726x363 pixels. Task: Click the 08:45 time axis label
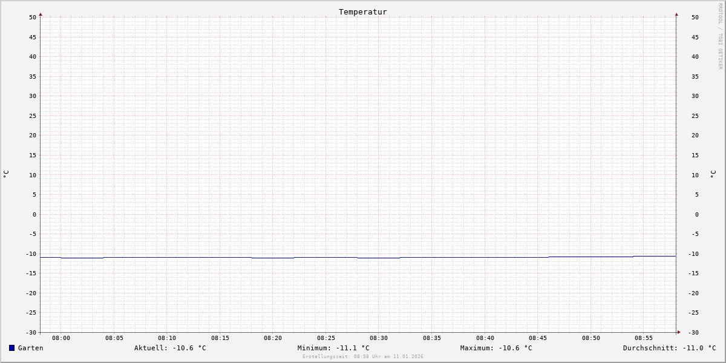pos(538,338)
